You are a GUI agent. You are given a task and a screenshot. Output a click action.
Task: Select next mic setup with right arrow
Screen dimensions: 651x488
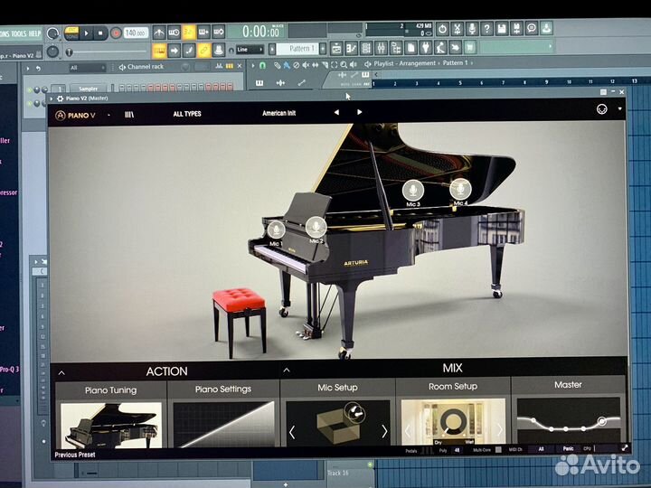click(384, 432)
